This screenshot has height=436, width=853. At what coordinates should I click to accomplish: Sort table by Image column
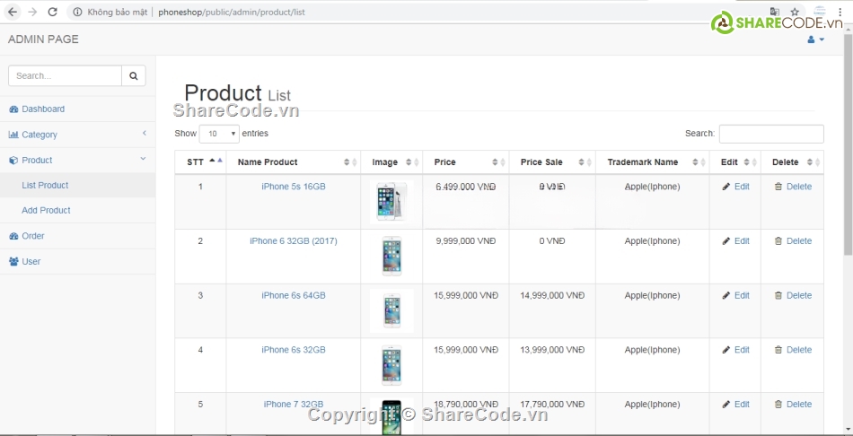391,162
